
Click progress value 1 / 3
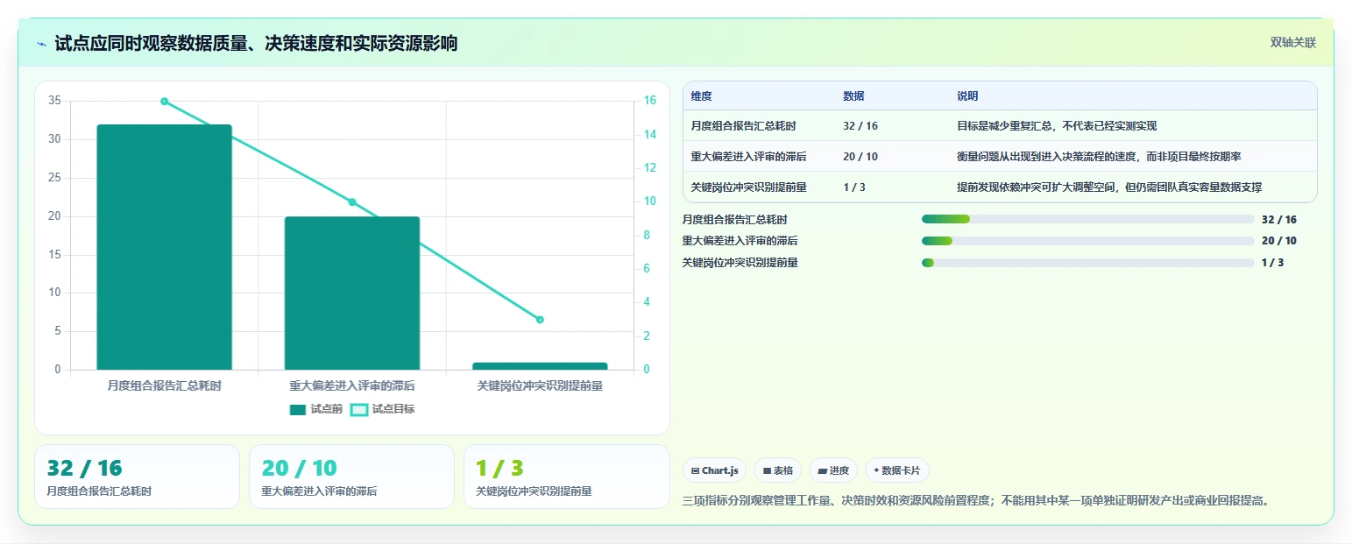[1272, 263]
